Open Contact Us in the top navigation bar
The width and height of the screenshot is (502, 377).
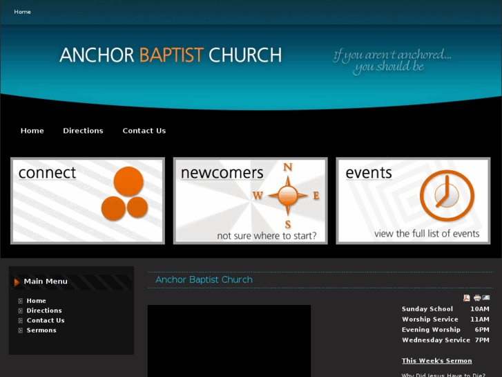point(144,131)
